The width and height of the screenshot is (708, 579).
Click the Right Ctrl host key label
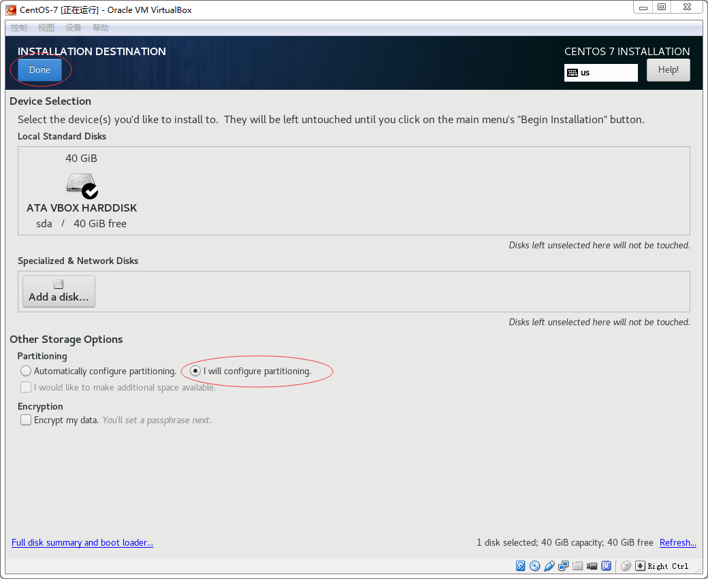tap(668, 566)
